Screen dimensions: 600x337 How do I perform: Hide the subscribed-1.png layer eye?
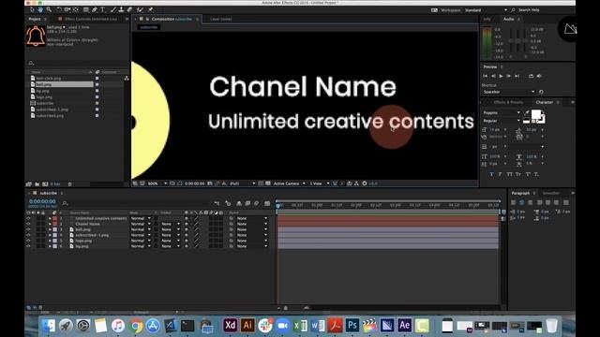[28, 235]
